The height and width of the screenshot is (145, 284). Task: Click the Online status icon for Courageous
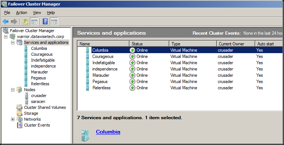click(132, 56)
